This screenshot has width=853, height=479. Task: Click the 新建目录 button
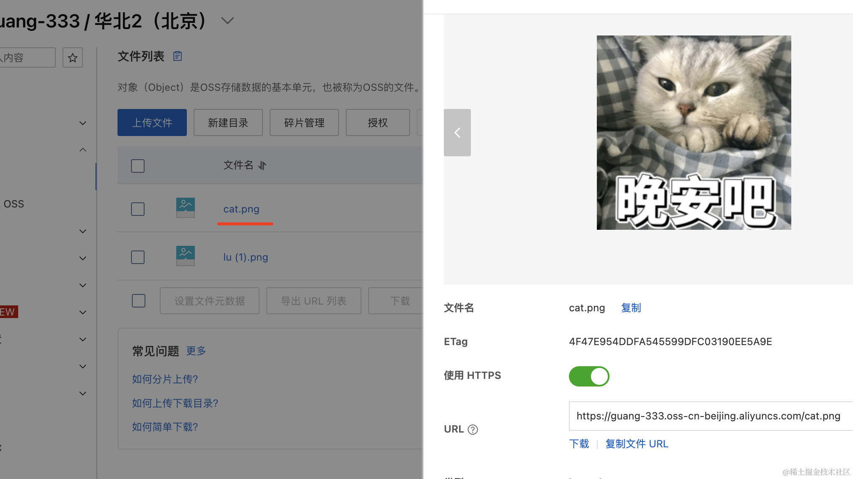228,122
